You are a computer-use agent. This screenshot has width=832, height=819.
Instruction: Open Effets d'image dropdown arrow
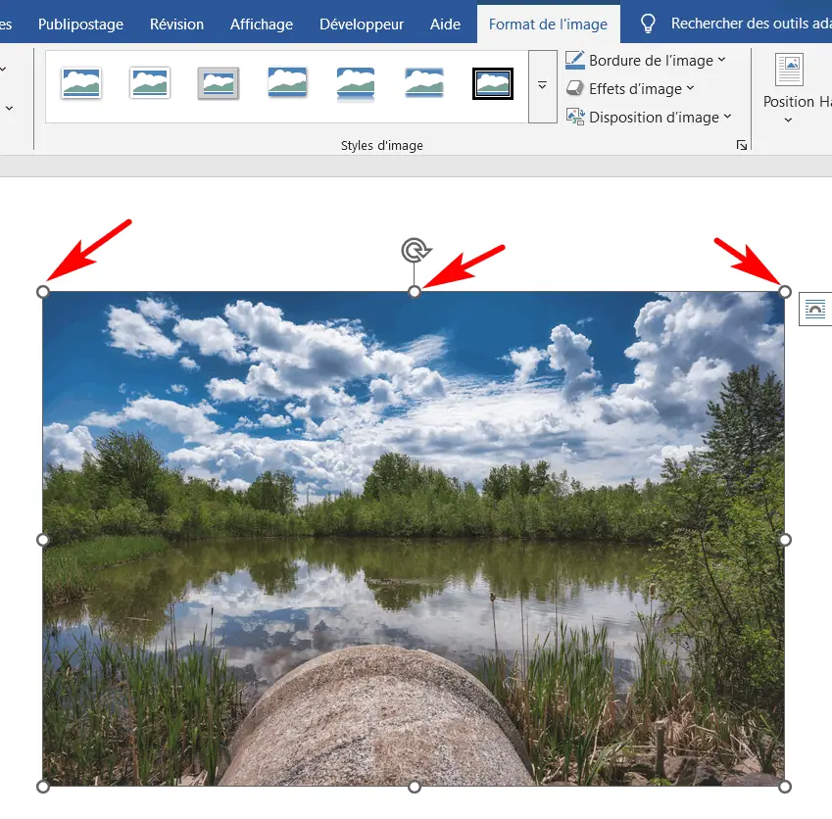tap(690, 88)
